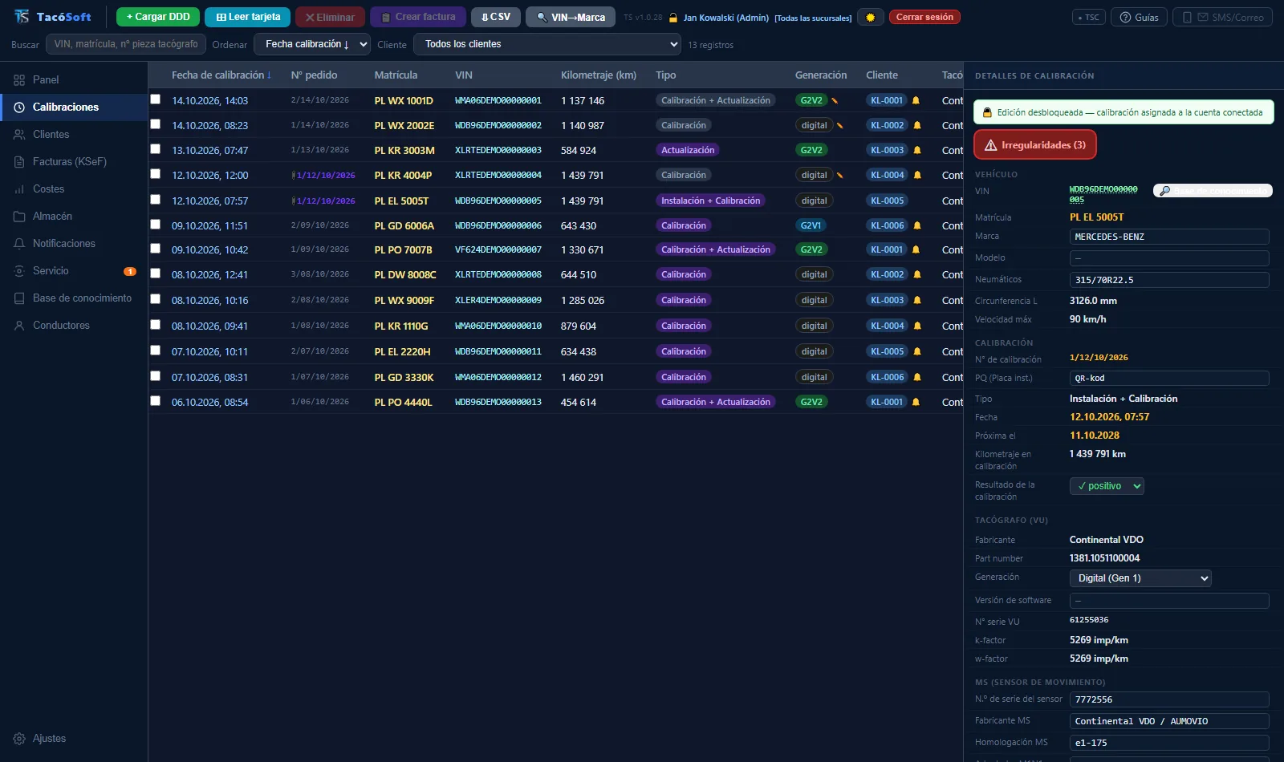Open the Ordenar Fecha calibración dropdown
The width and height of the screenshot is (1284, 762).
click(312, 44)
